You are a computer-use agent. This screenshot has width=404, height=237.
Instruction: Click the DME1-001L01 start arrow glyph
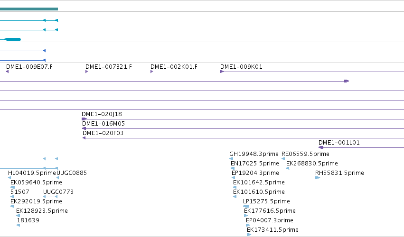[321, 147]
